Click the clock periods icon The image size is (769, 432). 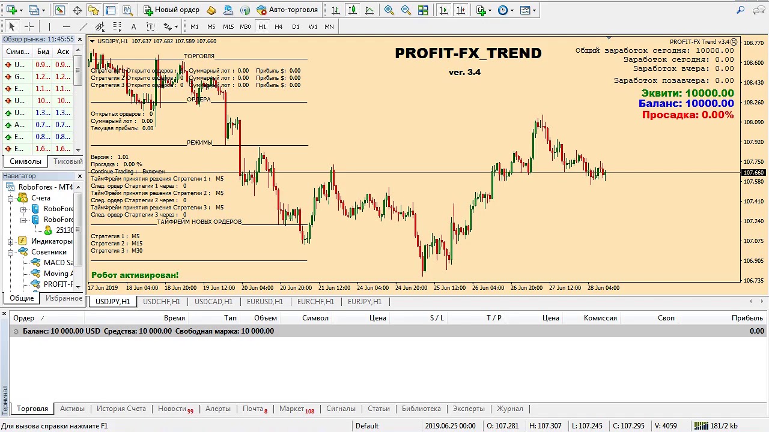(502, 10)
